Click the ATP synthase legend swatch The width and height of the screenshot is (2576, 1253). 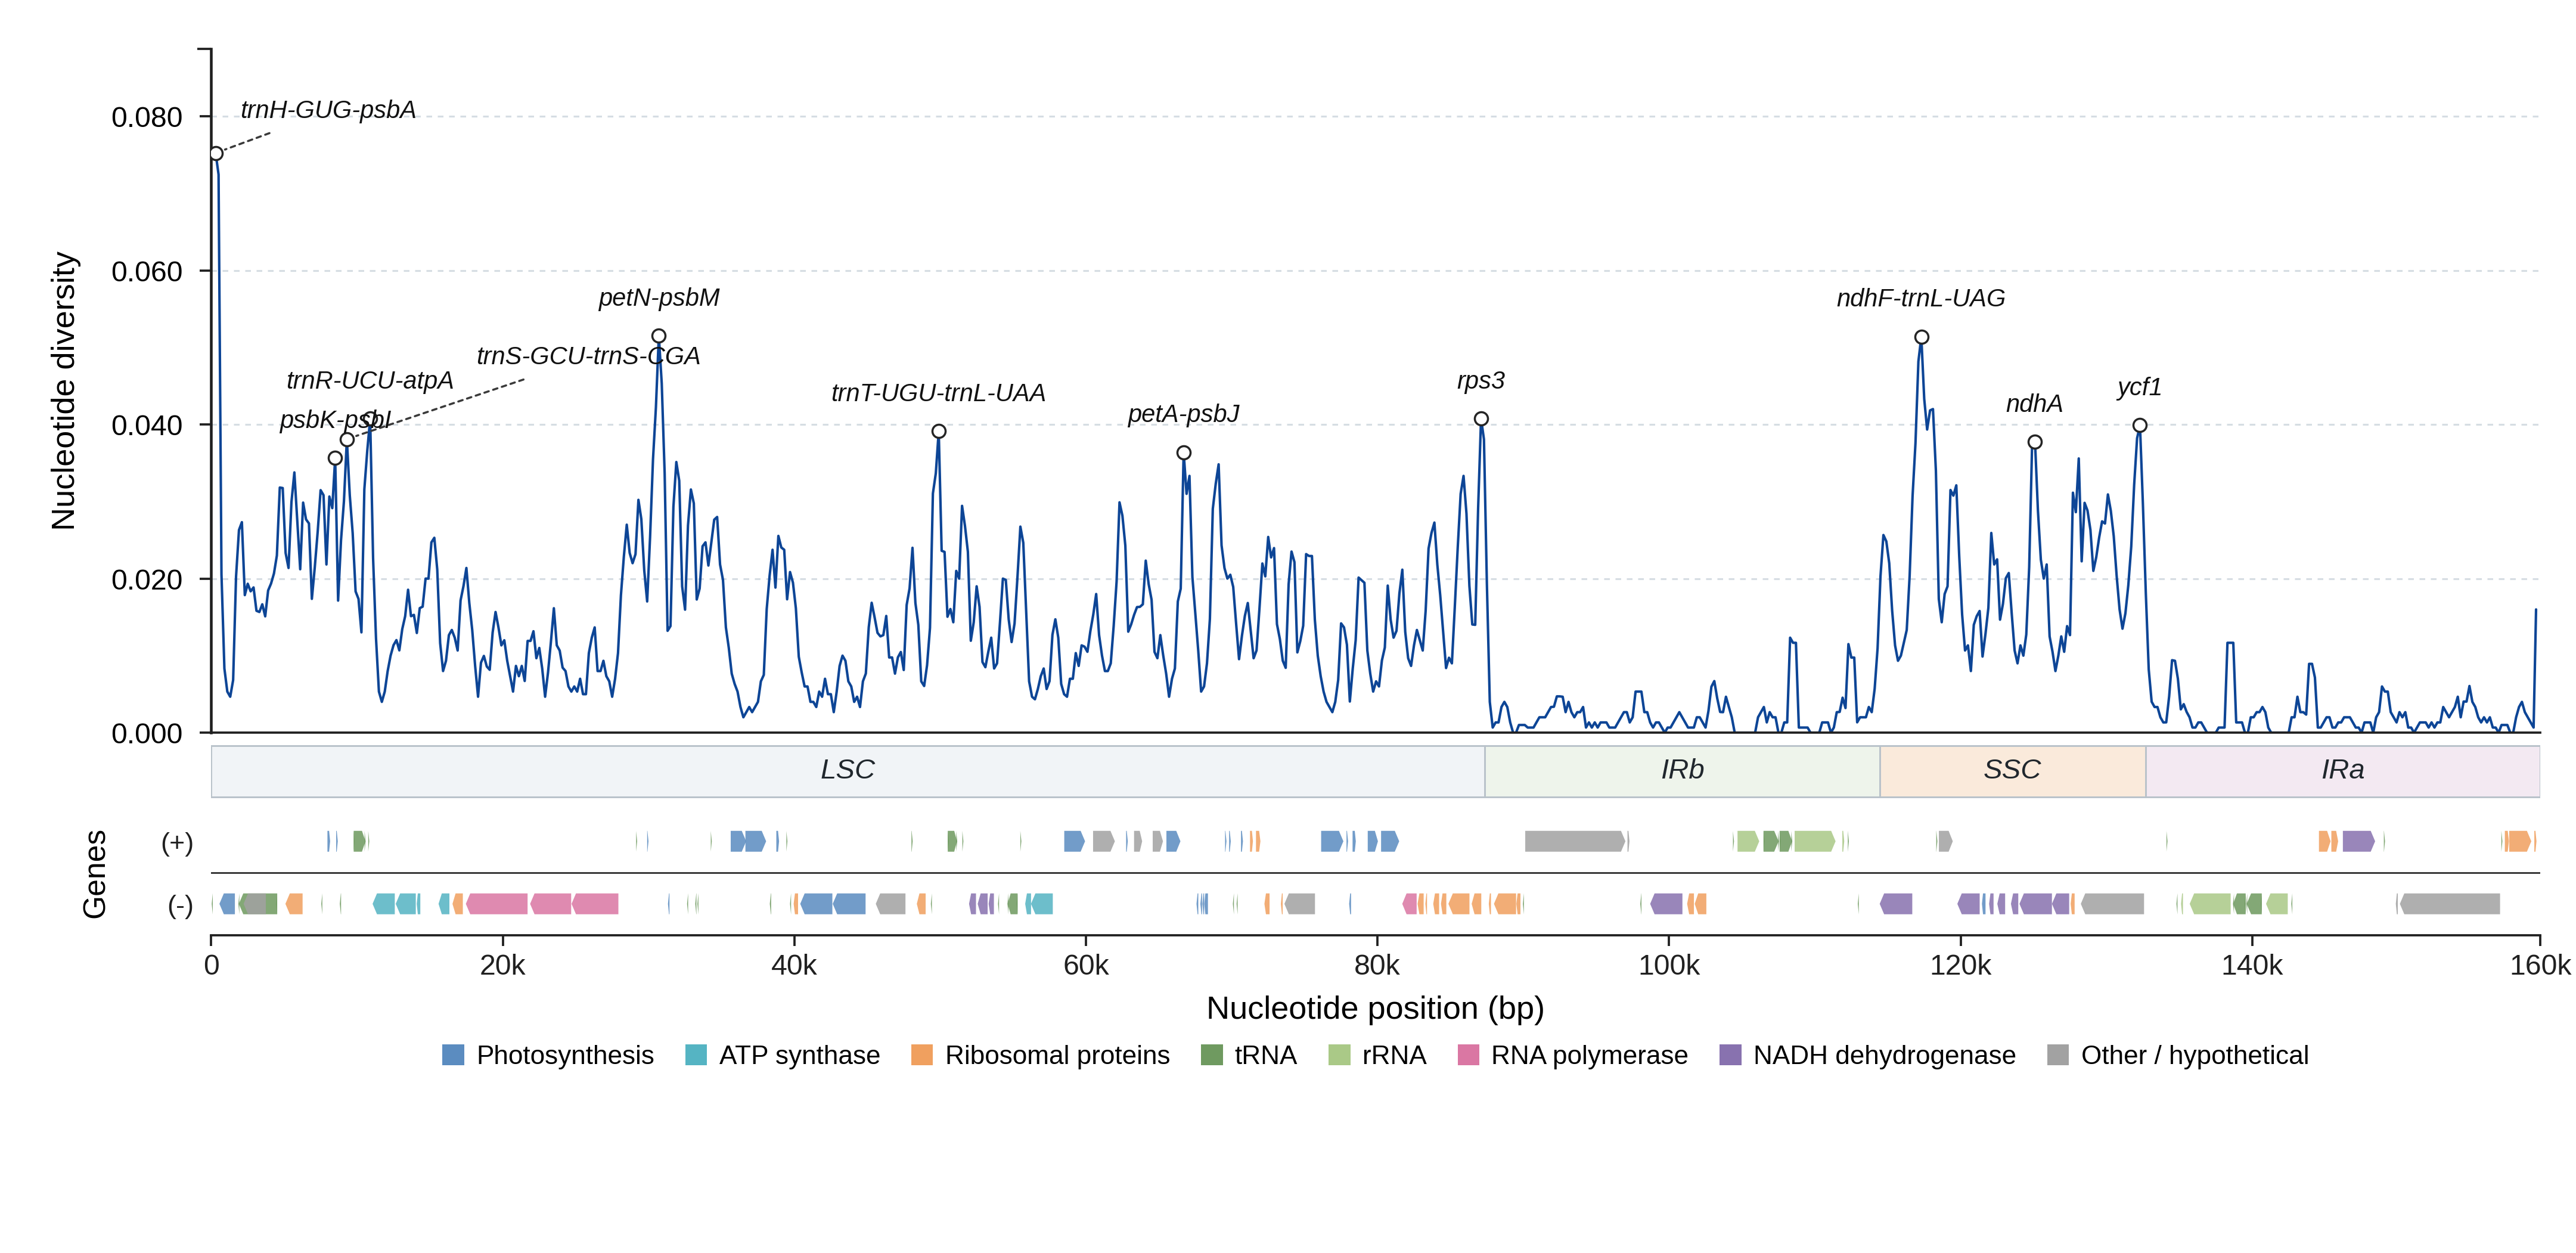point(696,1055)
